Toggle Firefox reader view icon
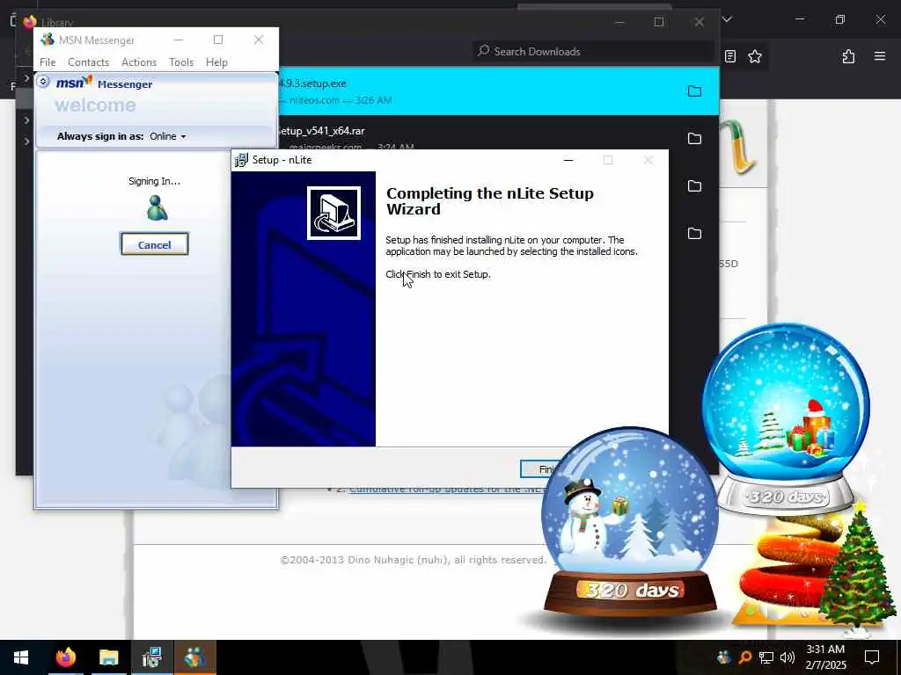Viewport: 901px width, 675px height. (x=729, y=56)
